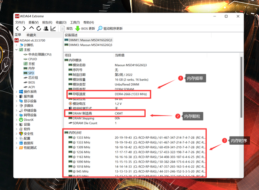Click the 驱动程序更新 magnifier button

110,29
